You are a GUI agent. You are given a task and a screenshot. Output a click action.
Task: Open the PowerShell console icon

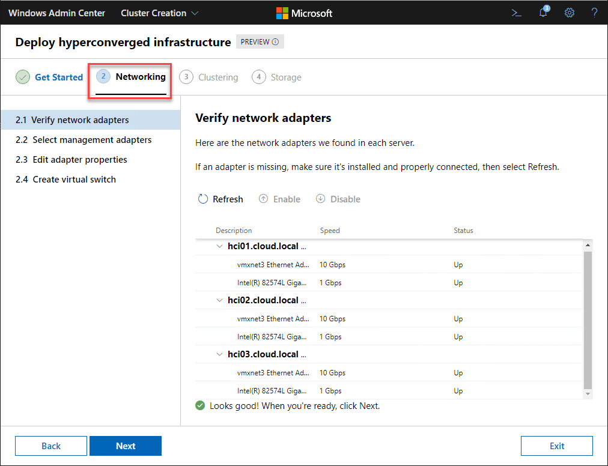point(516,13)
